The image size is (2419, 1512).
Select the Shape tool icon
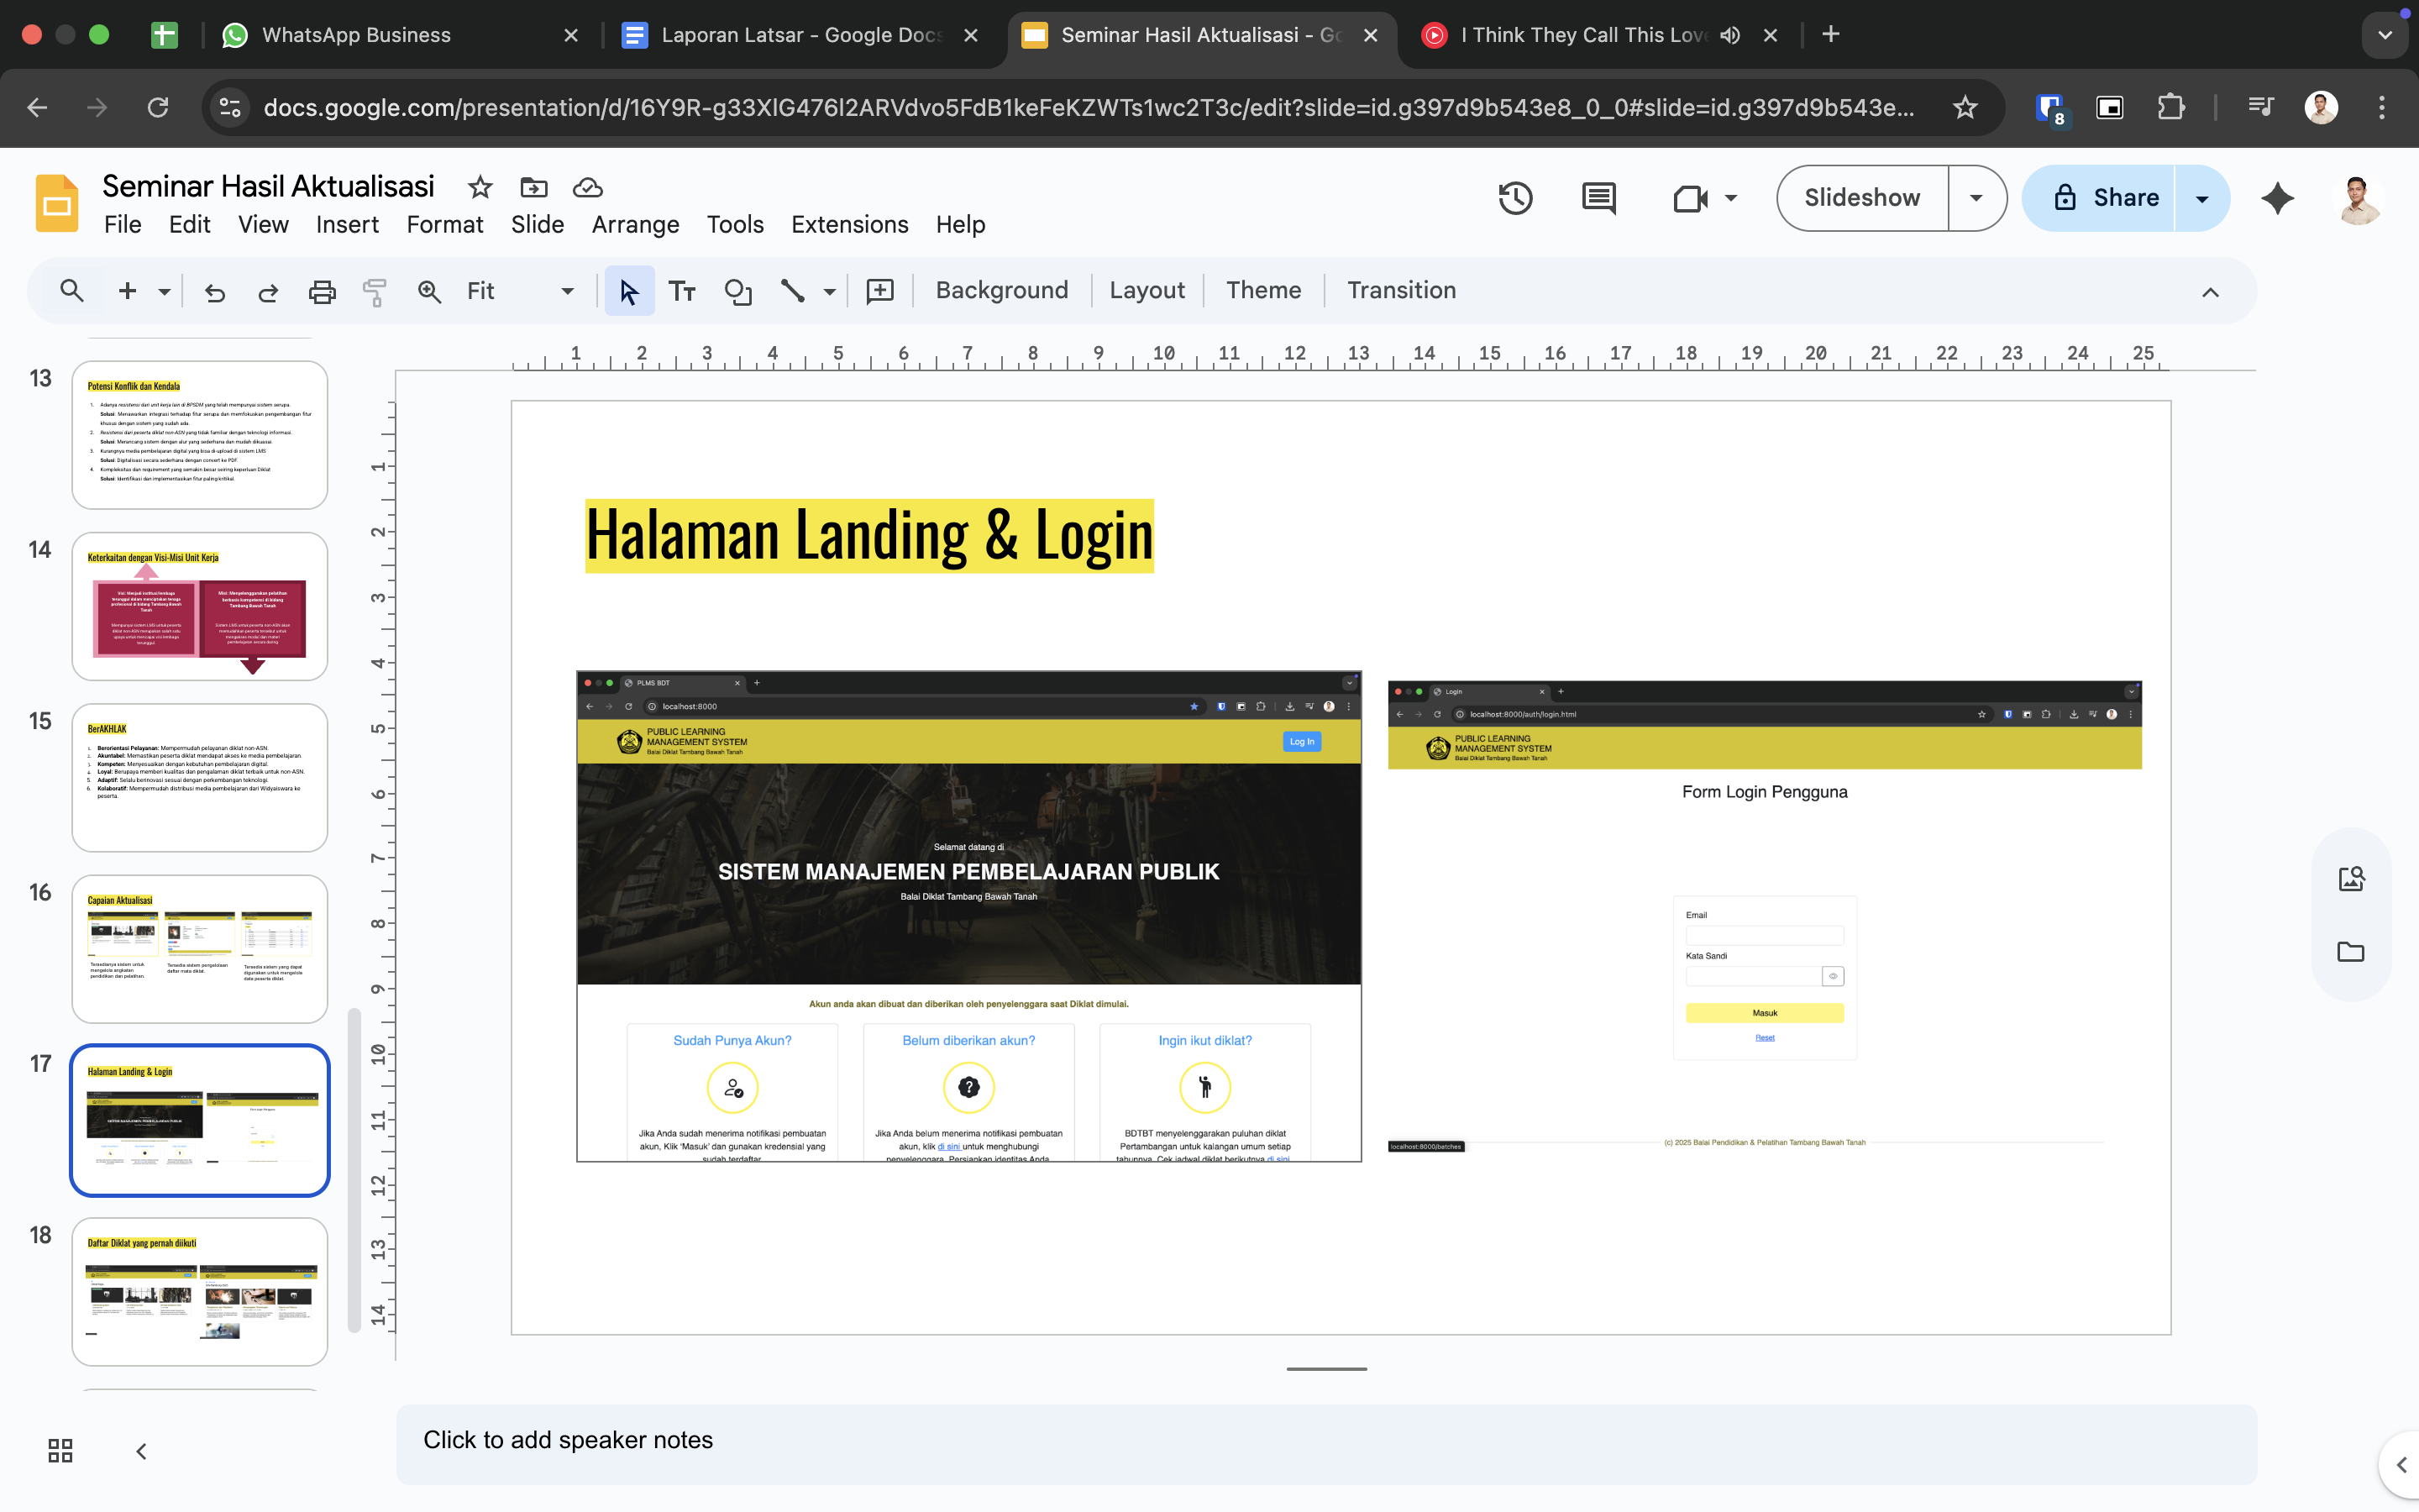[x=737, y=291]
